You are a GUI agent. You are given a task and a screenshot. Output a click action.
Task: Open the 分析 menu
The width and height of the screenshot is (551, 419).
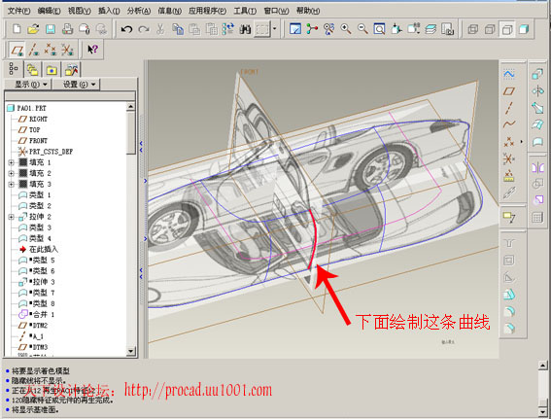coord(139,11)
